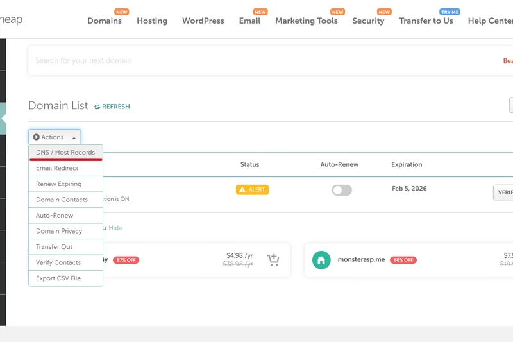513x342 pixels.
Task: Click the green house icon for monsterasp.me
Action: click(321, 260)
